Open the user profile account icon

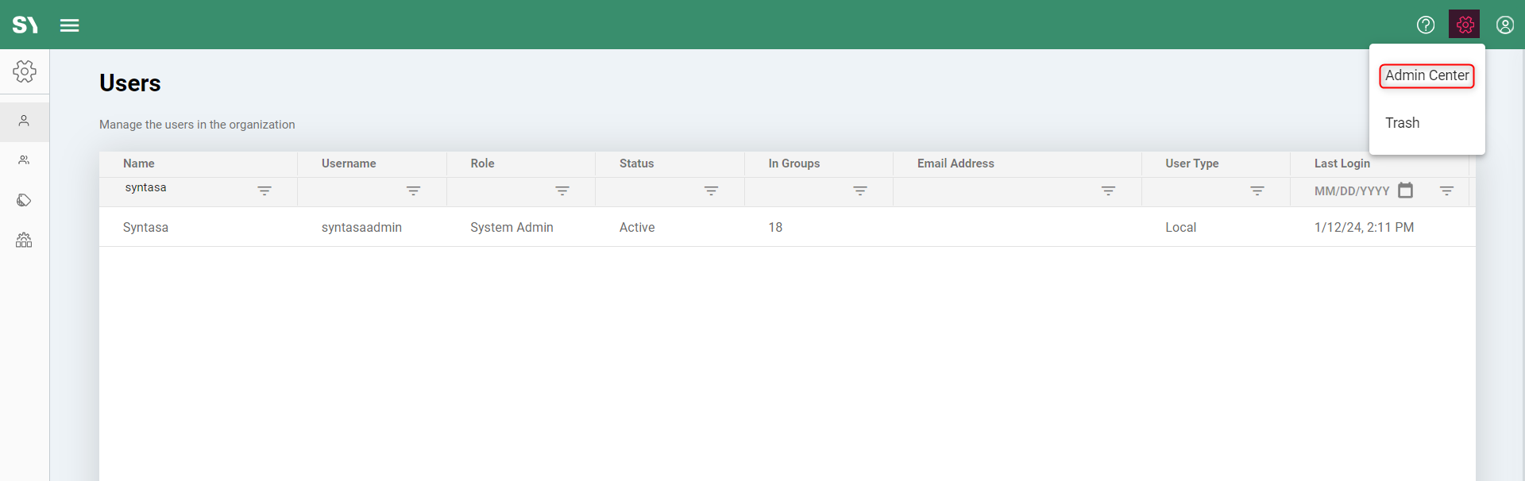pyautogui.click(x=1504, y=25)
